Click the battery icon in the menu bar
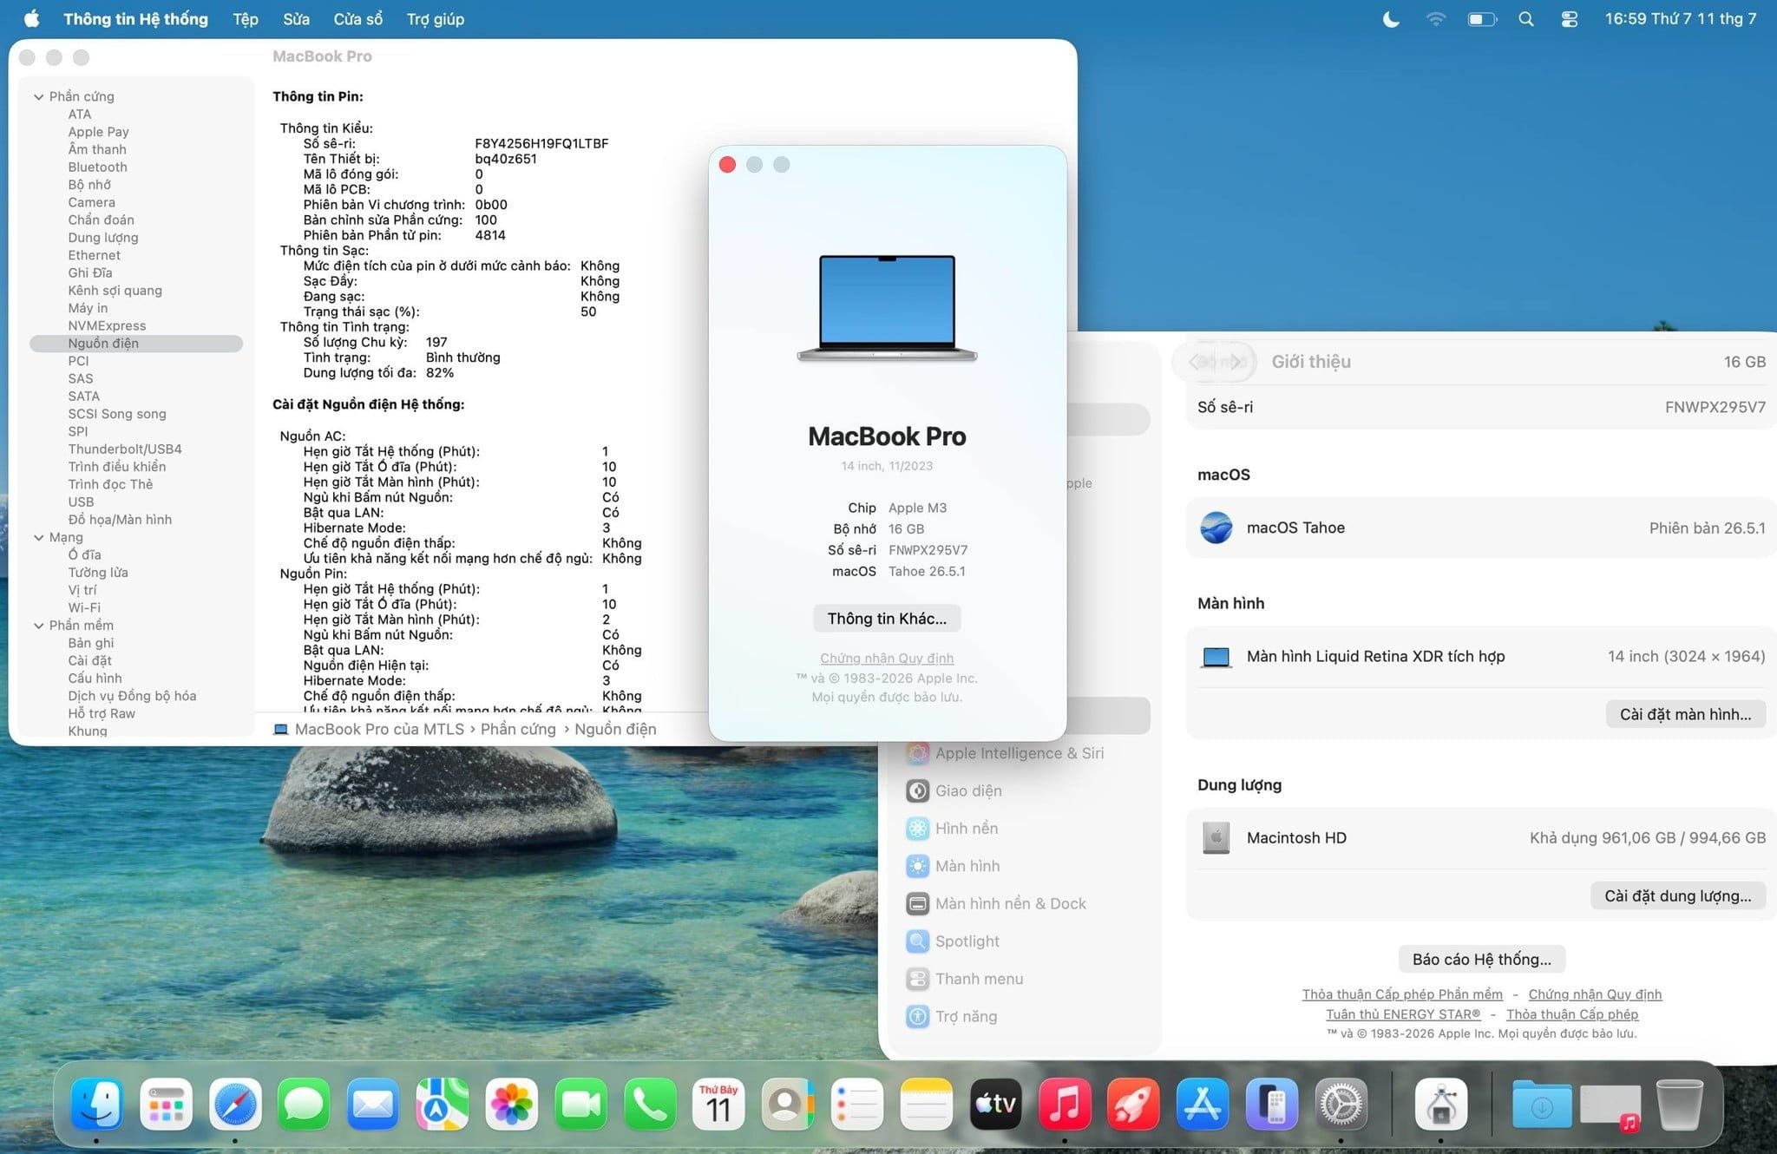Viewport: 1777px width, 1154px height. pyautogui.click(x=1482, y=19)
